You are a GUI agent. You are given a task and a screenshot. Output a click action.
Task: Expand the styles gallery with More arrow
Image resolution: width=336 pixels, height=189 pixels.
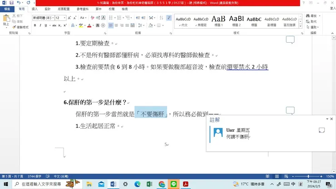click(301, 26)
